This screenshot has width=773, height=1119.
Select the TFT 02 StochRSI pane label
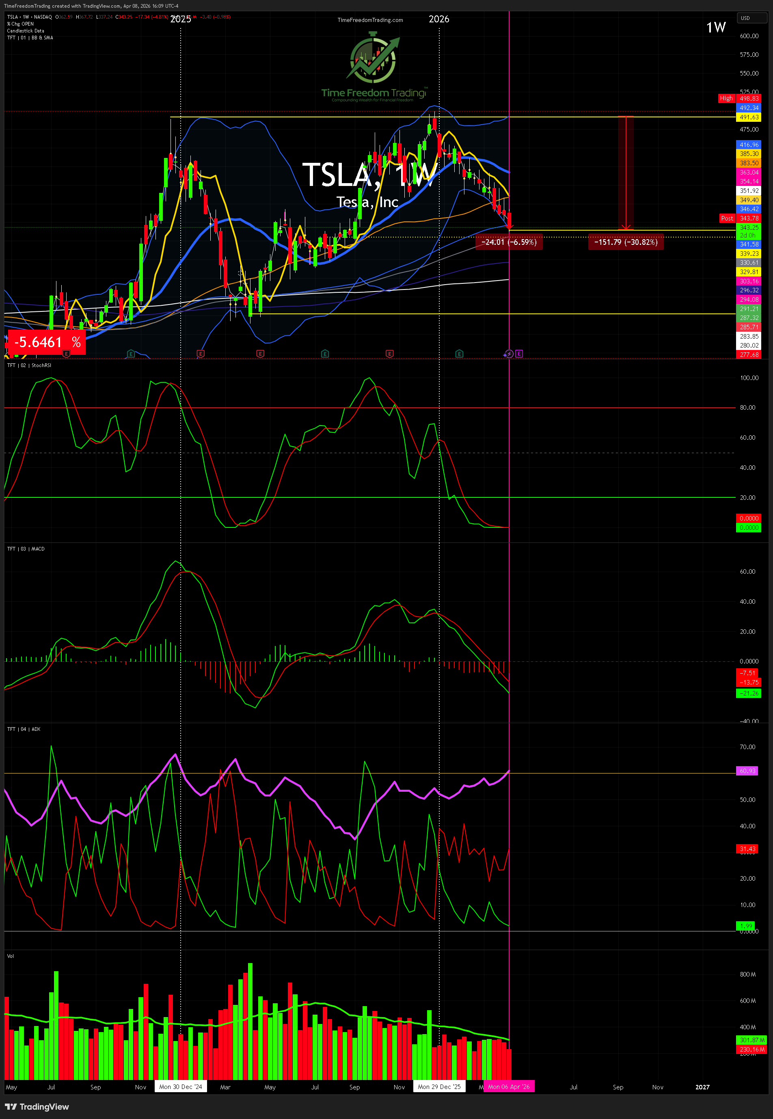(29, 365)
